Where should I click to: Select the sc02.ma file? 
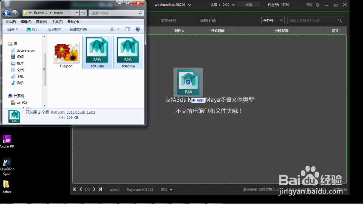(x=128, y=53)
